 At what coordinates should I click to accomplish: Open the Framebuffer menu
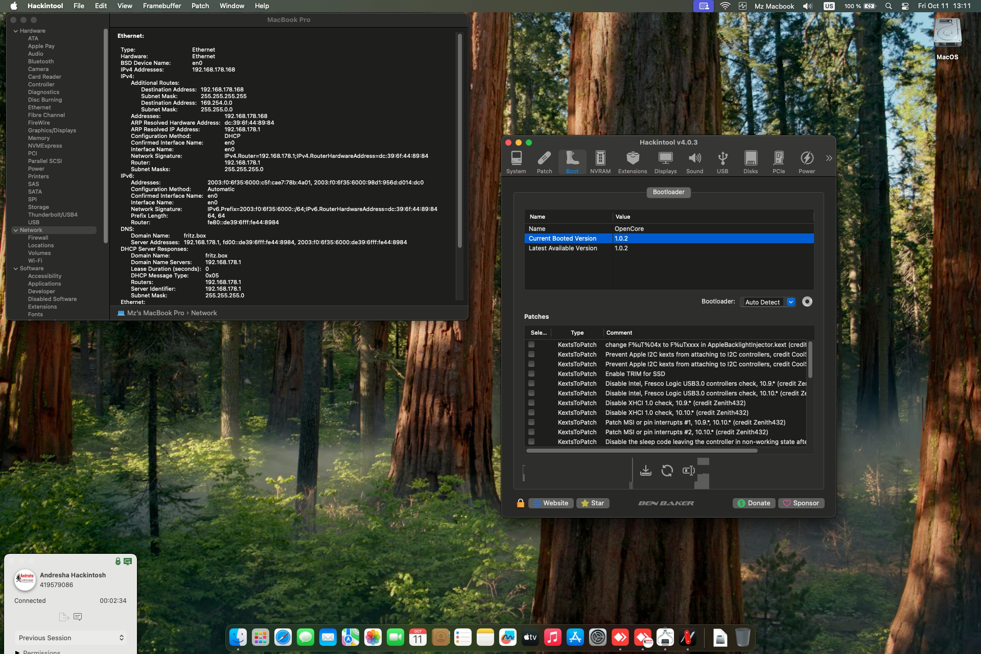click(162, 6)
